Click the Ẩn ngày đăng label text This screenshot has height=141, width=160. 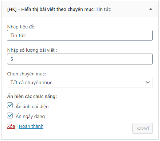(x=30, y=116)
